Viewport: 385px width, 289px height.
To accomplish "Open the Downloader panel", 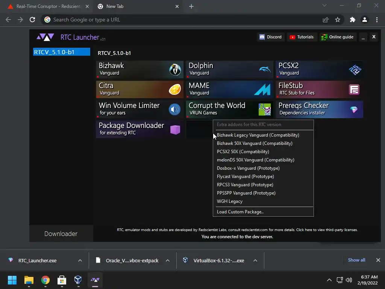I will (x=61, y=234).
